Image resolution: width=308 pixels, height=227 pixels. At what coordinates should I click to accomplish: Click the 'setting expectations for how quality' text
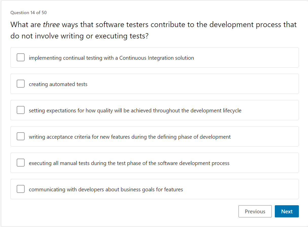135,111
